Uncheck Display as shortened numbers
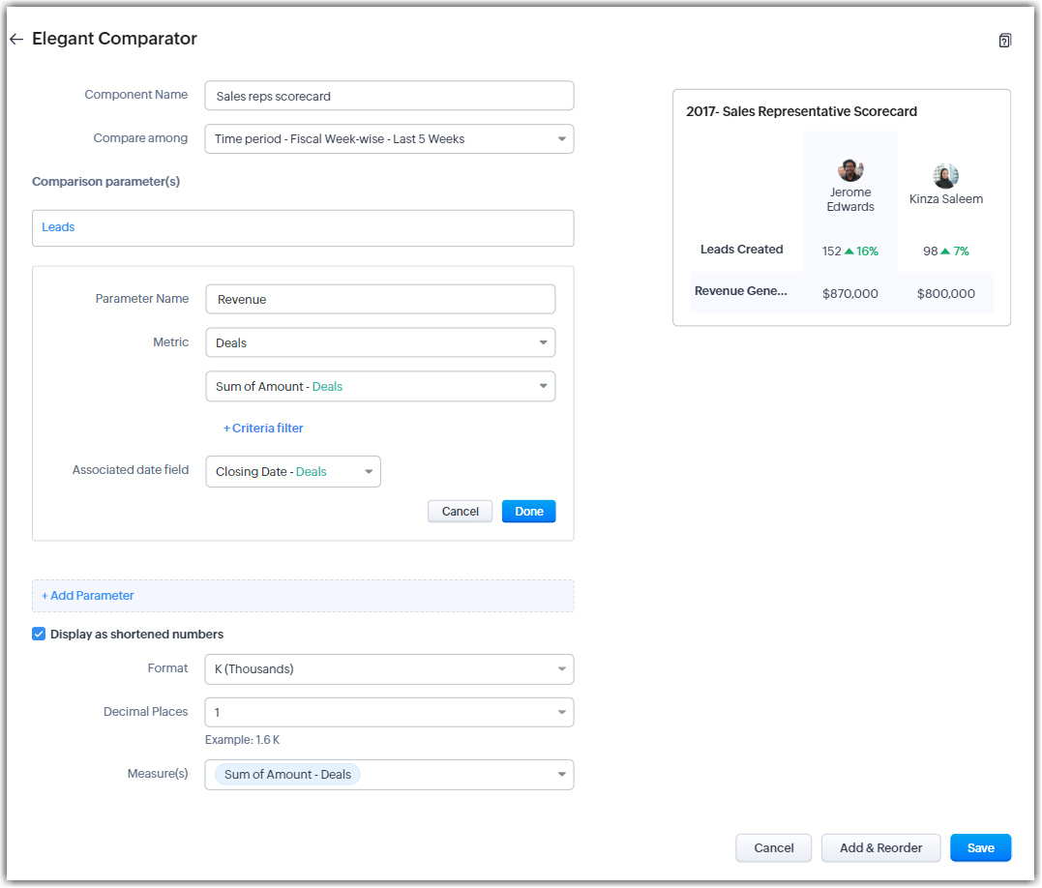This screenshot has width=1042, height=888. tap(39, 635)
